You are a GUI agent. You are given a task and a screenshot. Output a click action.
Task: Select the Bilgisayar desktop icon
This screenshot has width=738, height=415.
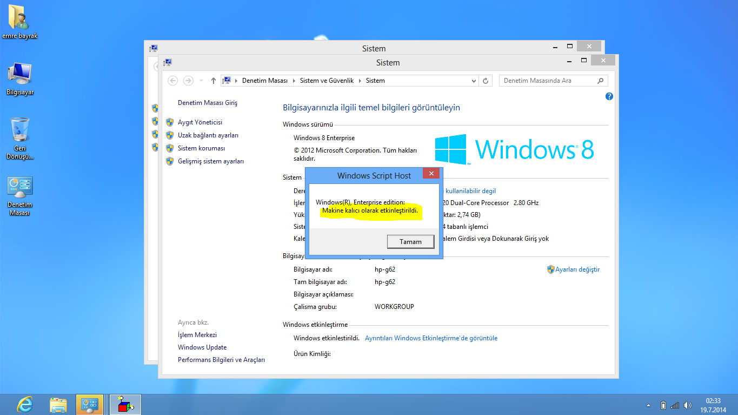click(20, 79)
